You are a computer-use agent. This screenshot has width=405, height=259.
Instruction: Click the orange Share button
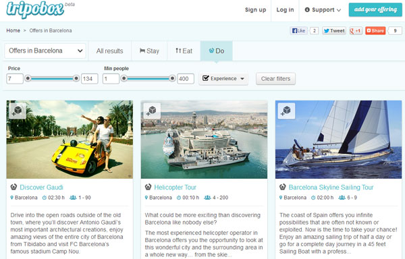pyautogui.click(x=375, y=31)
